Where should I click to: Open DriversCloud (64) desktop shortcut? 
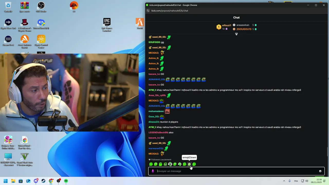pos(41,24)
